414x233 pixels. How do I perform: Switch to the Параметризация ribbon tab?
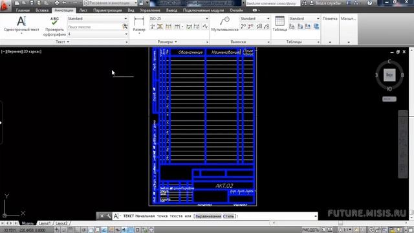point(107,10)
